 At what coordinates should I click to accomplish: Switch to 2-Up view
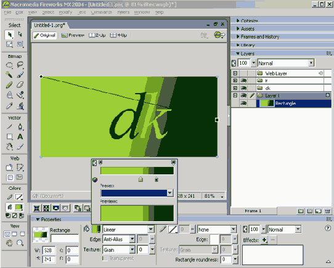[97, 35]
